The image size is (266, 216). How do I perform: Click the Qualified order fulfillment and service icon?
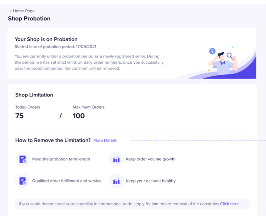click(x=22, y=181)
